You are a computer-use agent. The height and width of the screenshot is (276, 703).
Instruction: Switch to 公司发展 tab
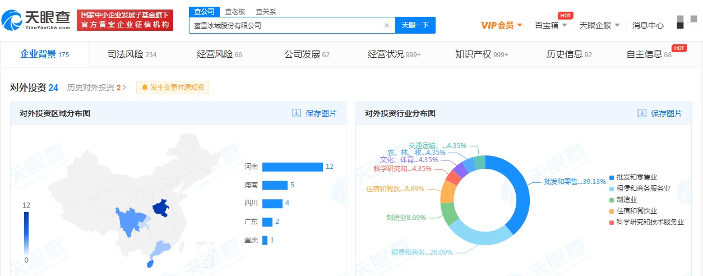307,54
